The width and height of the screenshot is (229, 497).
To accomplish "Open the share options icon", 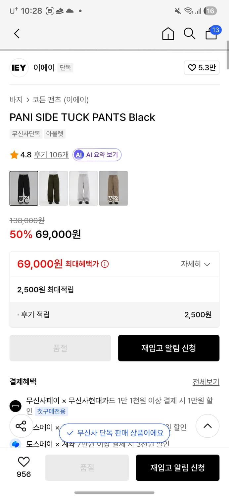I will [x=21, y=426].
